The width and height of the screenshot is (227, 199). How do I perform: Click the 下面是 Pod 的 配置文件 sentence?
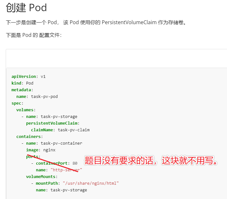(34, 35)
